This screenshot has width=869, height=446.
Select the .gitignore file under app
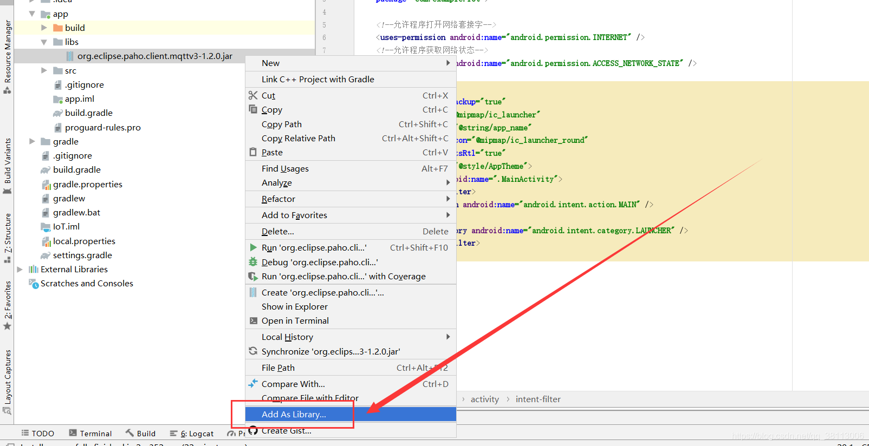coord(85,84)
